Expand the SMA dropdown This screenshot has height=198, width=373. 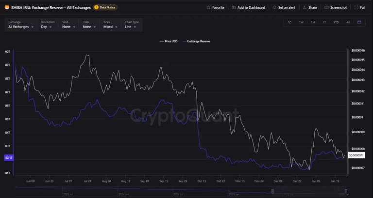coord(69,25)
